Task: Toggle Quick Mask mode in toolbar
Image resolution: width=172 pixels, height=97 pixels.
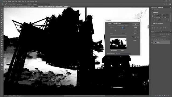Action: pyautogui.click(x=2, y=68)
